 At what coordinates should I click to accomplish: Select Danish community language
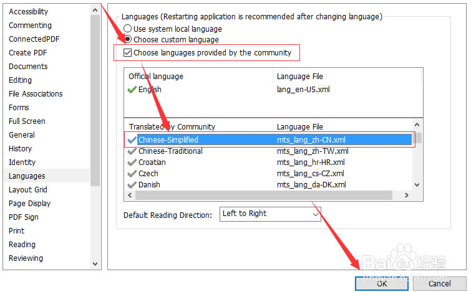click(268, 185)
